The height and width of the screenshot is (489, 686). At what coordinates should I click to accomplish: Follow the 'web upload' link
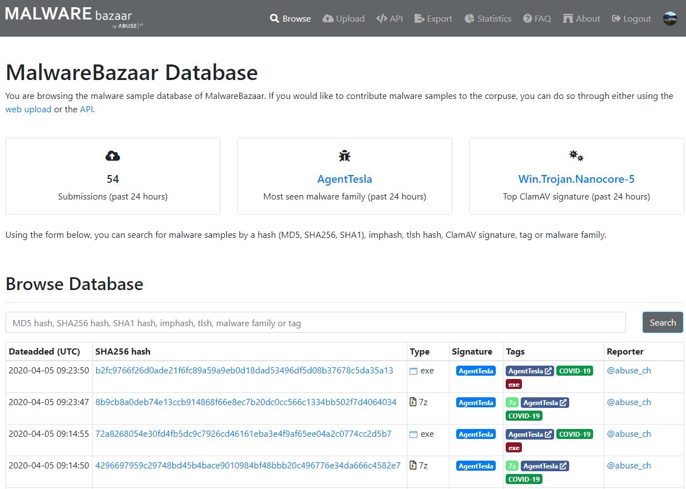coord(28,109)
